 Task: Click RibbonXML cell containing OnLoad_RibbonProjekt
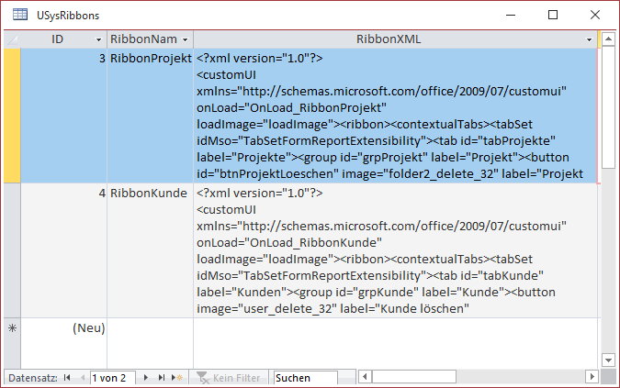tap(395, 116)
